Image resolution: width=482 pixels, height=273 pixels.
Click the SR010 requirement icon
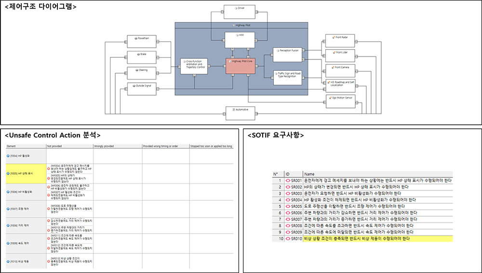point(288,238)
